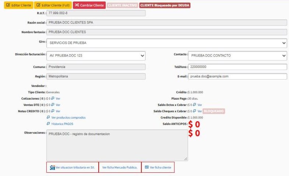Focus the E-mail input field

pyautogui.click(x=237, y=76)
